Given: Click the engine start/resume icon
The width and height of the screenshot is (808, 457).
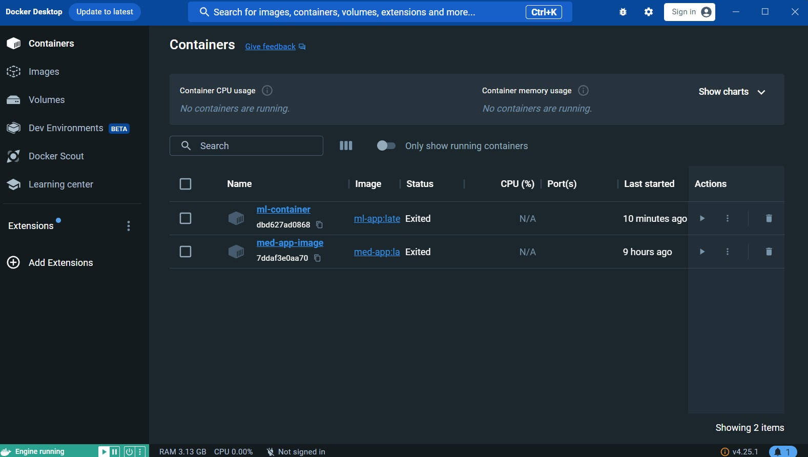Looking at the screenshot, I should 104,452.
